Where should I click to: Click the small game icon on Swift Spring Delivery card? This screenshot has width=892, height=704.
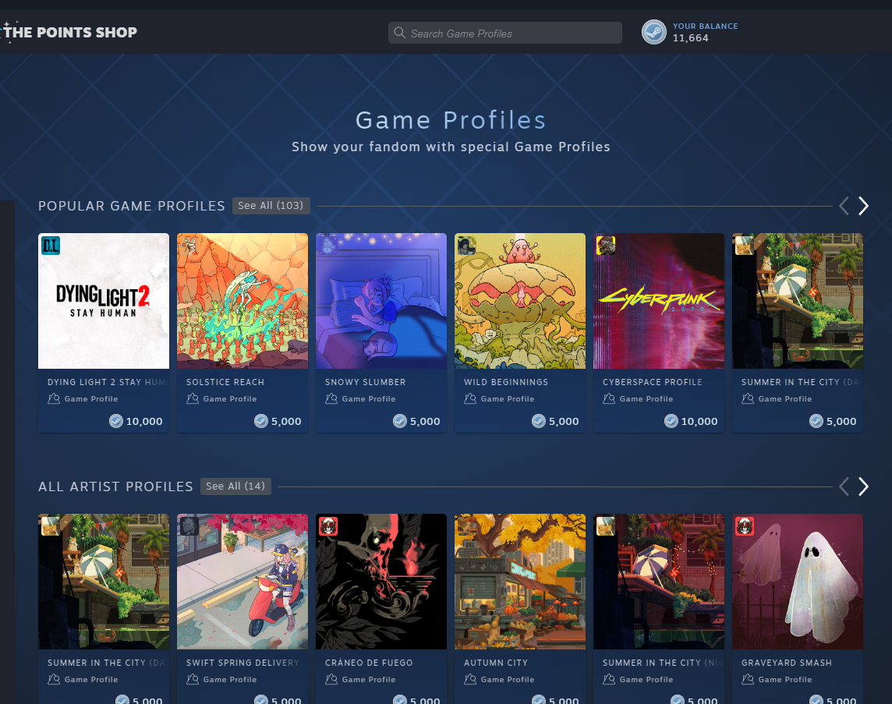tap(189, 526)
